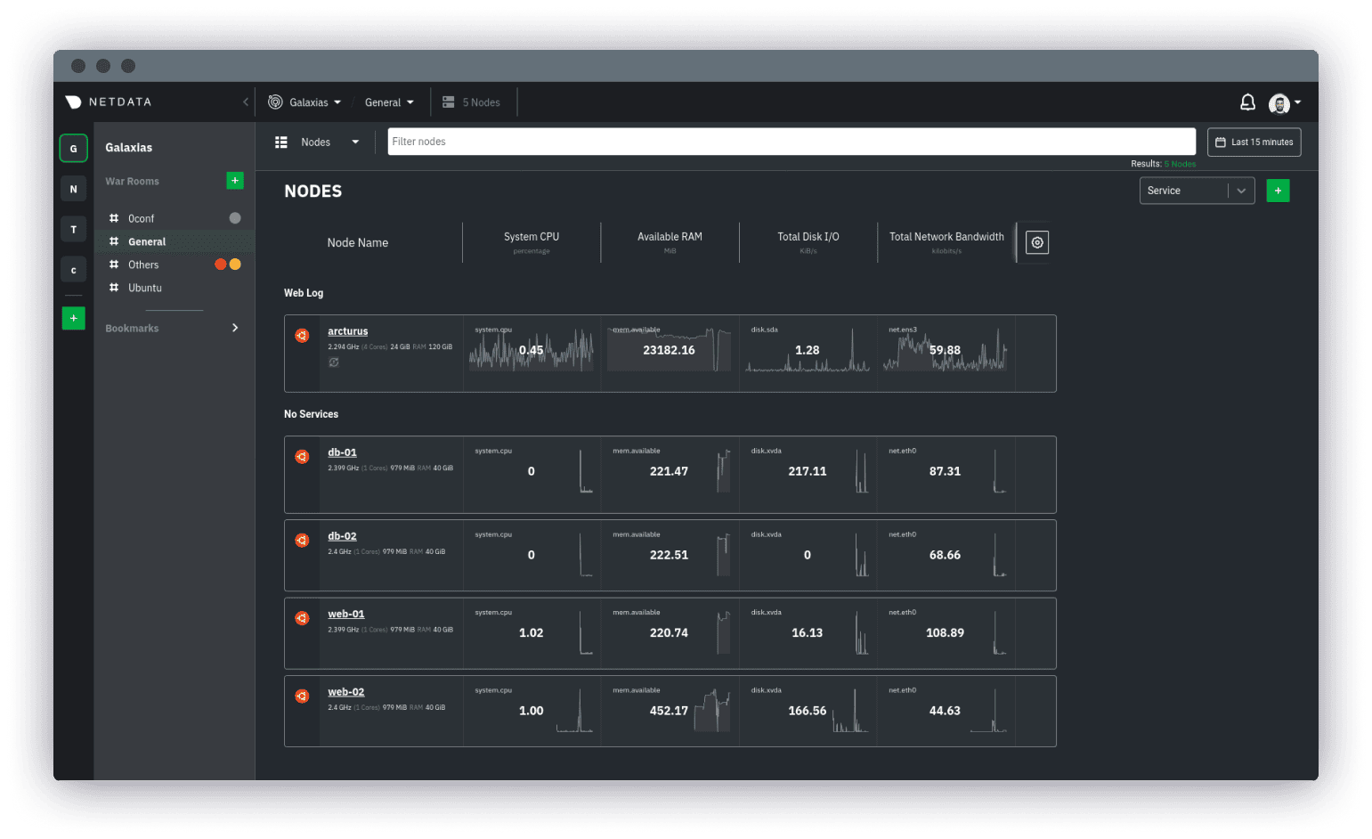Open column settings via the gear icon
The height and width of the screenshot is (839, 1372).
(x=1035, y=241)
